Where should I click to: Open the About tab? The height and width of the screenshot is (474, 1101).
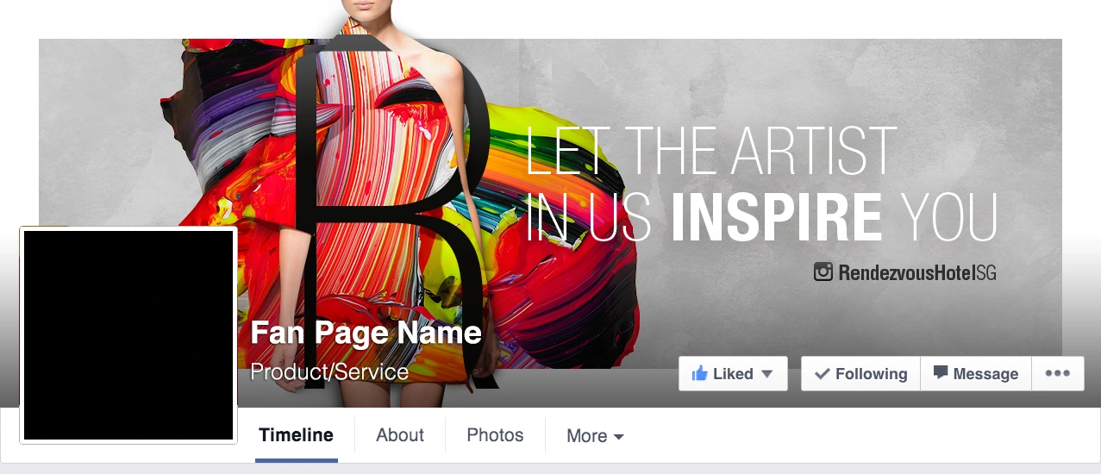click(400, 435)
